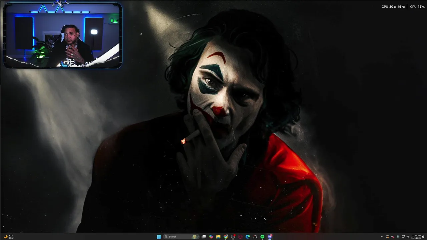Click the CPU usage overlay readout
This screenshot has height=240, width=427.
click(417, 7)
